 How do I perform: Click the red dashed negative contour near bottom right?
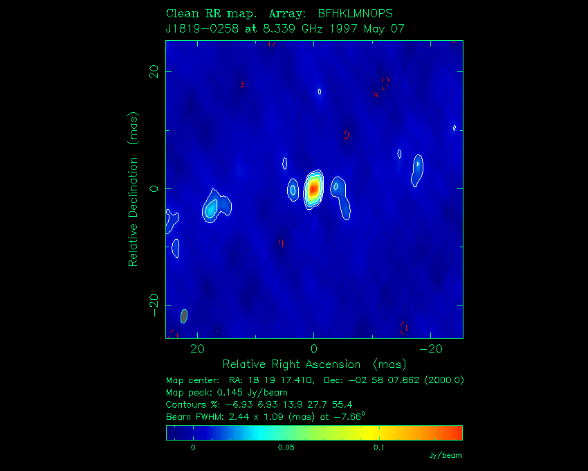click(x=404, y=328)
